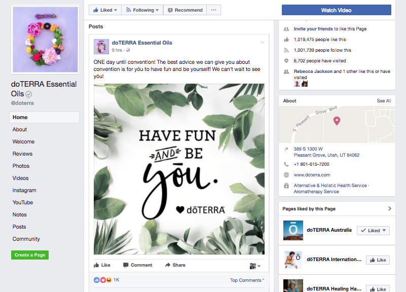Image resolution: width=406 pixels, height=292 pixels.
Task: Like the post with thumbs-up button
Action: tap(102, 265)
